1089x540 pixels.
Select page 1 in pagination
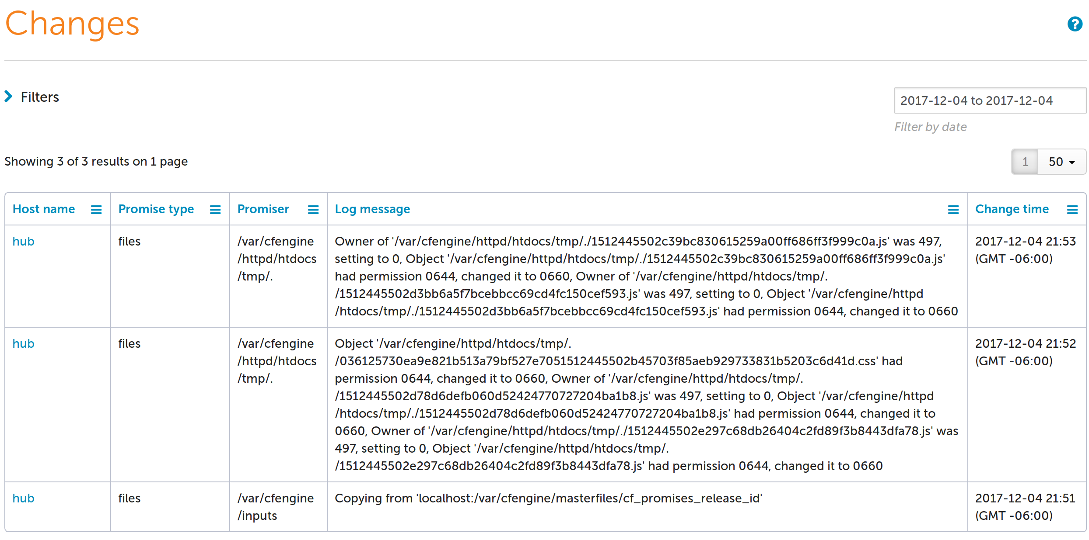1024,161
